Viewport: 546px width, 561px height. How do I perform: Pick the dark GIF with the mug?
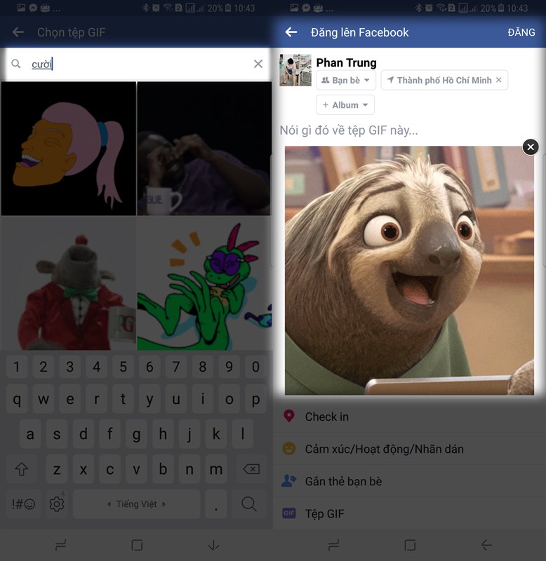pos(204,149)
